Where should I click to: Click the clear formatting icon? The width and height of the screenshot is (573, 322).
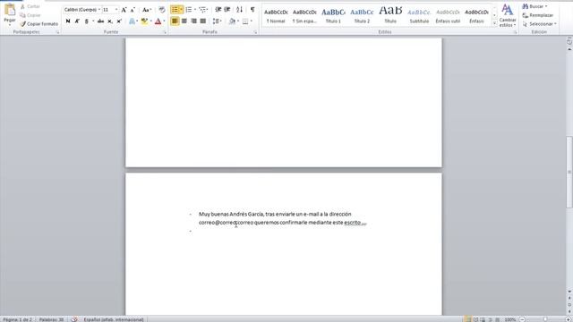[162, 10]
